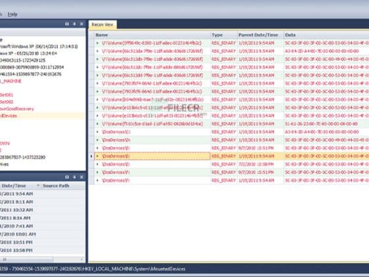This screenshot has width=369, height=277.
Task: Expand the Volume{66c513da...} row
Action: [x=98, y=51]
